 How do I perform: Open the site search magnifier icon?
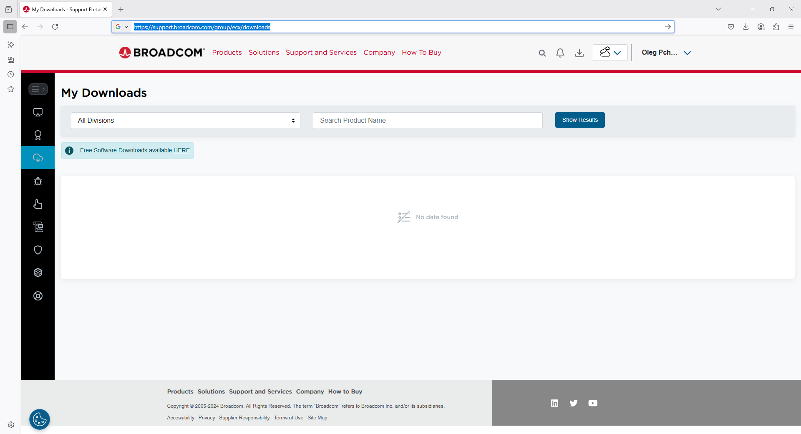tap(542, 53)
